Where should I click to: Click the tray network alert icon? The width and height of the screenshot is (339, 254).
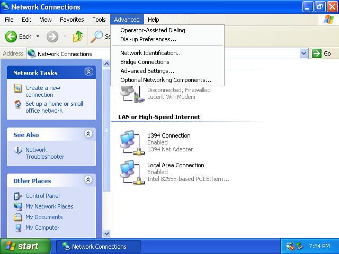tap(290, 246)
